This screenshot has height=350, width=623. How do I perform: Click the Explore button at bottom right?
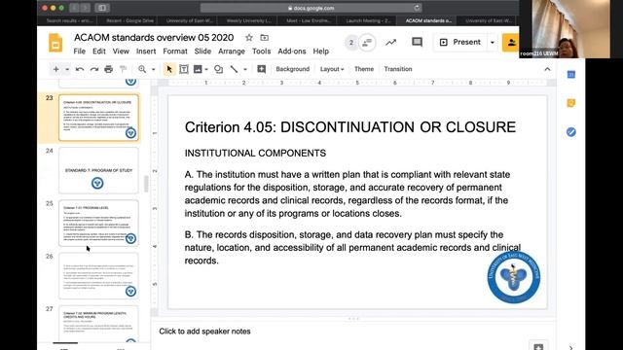point(538,346)
